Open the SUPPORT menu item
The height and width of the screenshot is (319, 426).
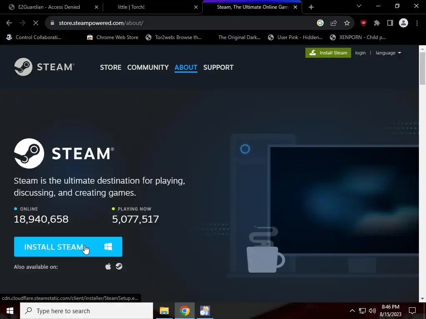coord(218,67)
